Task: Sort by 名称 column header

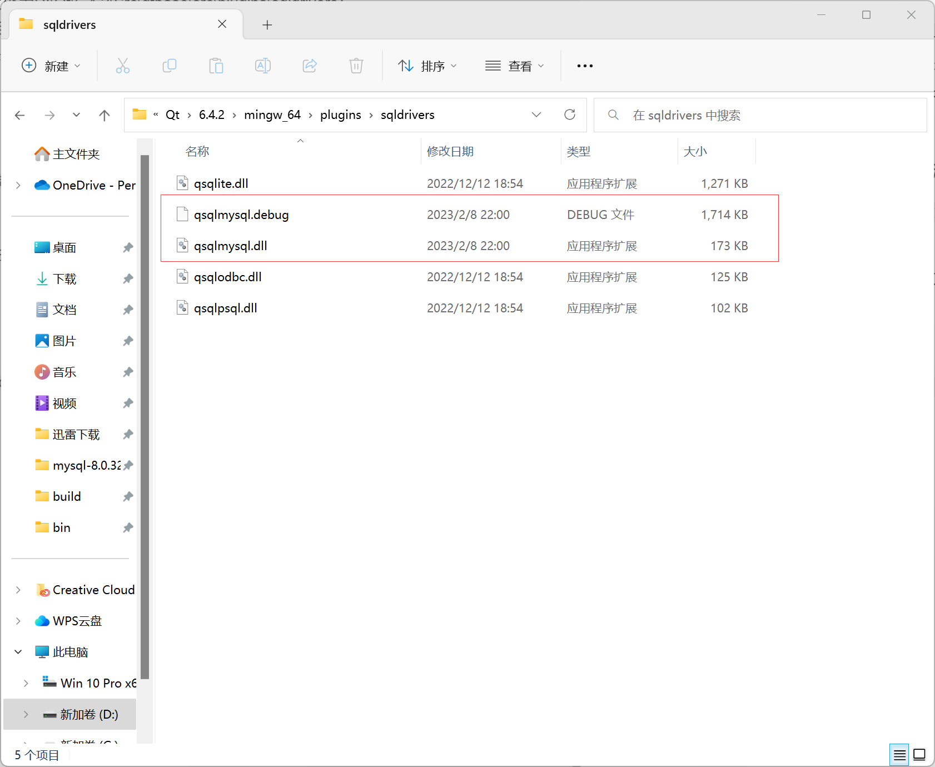Action: (197, 151)
